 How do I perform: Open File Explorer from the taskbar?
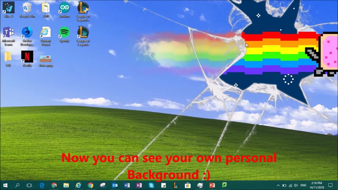pyautogui.click(x=66, y=185)
